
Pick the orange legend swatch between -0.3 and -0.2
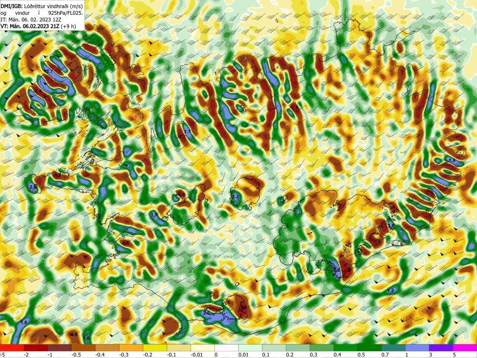[x=131, y=347]
